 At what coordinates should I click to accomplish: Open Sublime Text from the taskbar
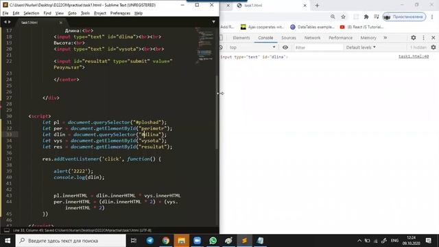(x=244, y=241)
